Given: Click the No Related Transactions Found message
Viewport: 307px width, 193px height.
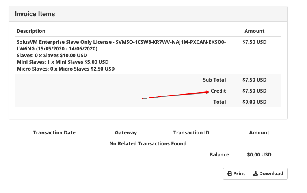Looking at the screenshot, I should (148, 143).
